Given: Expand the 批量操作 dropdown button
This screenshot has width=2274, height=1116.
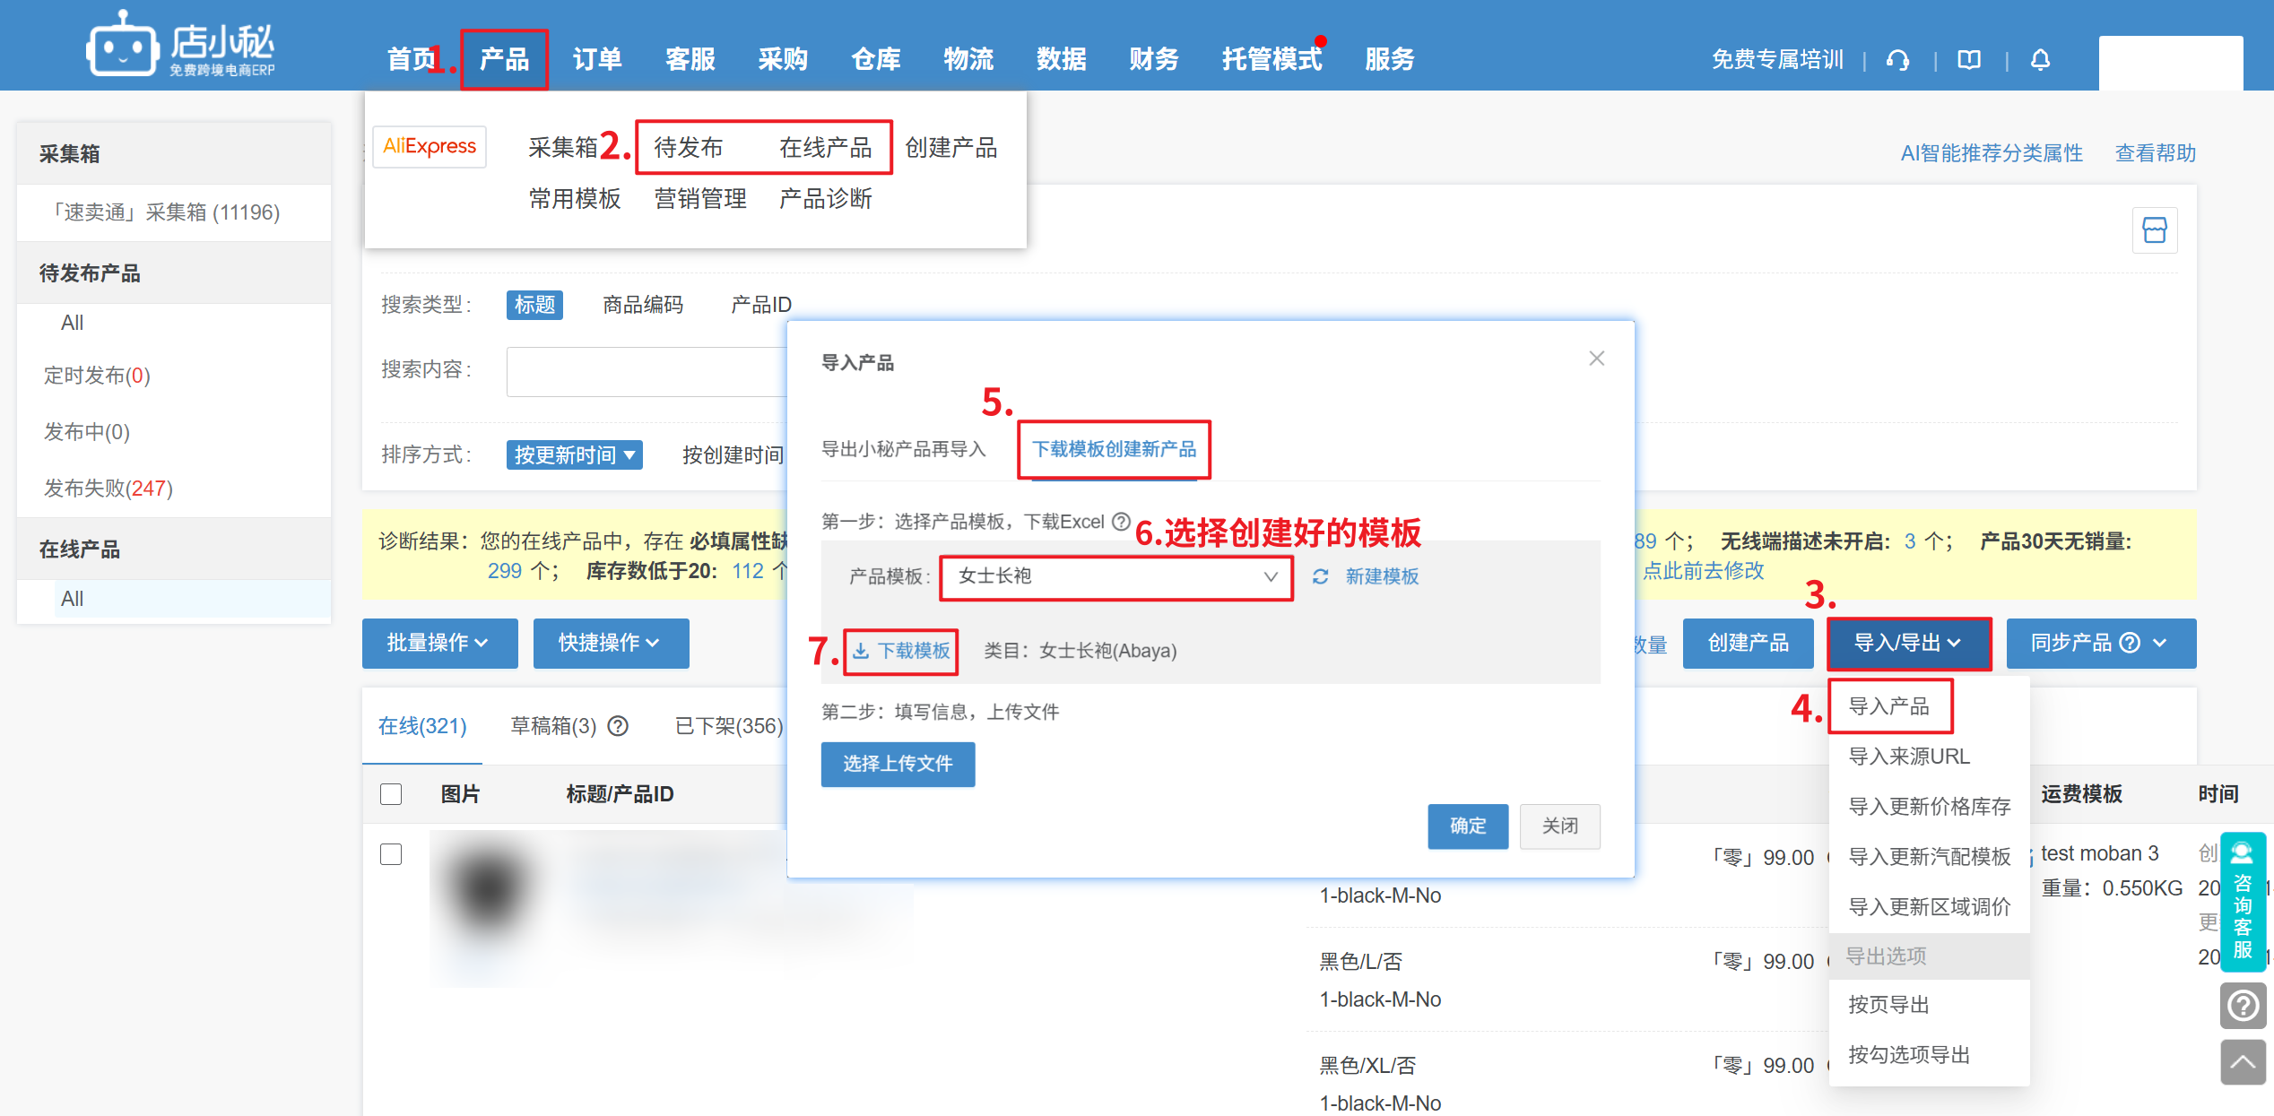Looking at the screenshot, I should pos(438,643).
